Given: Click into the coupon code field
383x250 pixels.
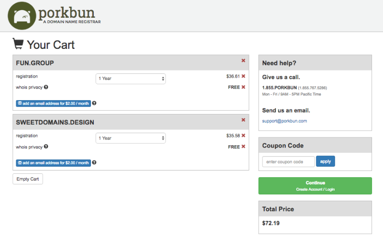Looking at the screenshot, I should tap(288, 161).
